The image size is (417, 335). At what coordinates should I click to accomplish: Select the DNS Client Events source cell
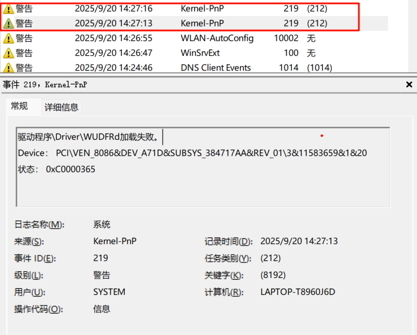click(x=216, y=68)
